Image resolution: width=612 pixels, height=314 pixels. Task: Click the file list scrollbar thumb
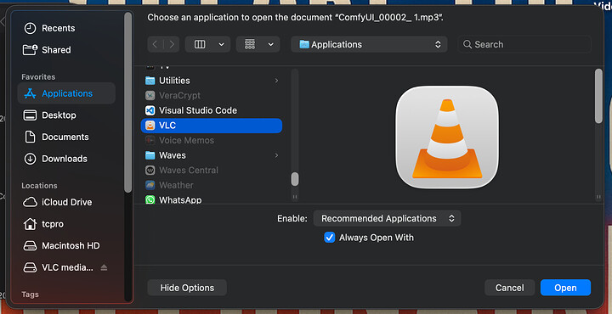coord(295,179)
